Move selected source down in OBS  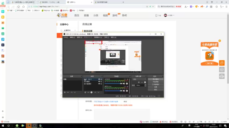pos(98,92)
